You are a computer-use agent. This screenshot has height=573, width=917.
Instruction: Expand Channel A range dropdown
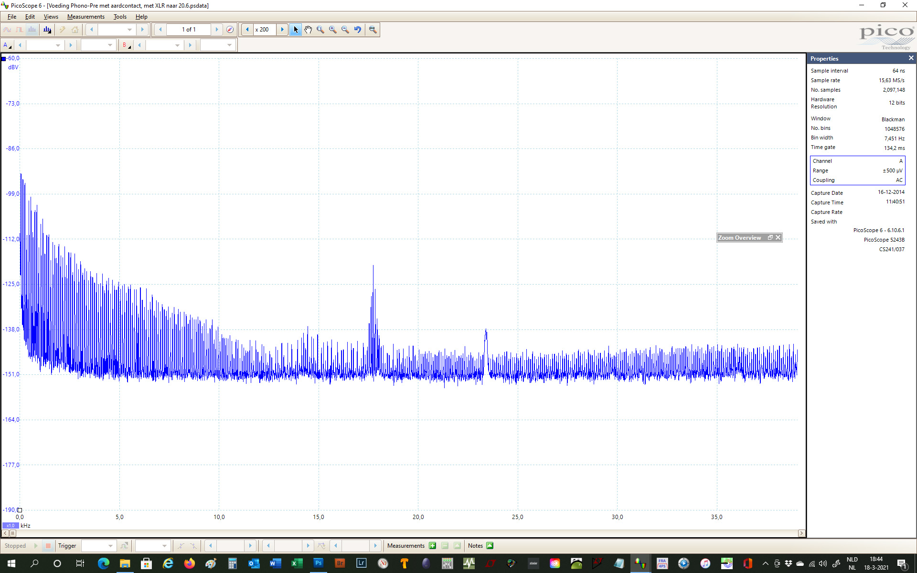click(x=58, y=45)
